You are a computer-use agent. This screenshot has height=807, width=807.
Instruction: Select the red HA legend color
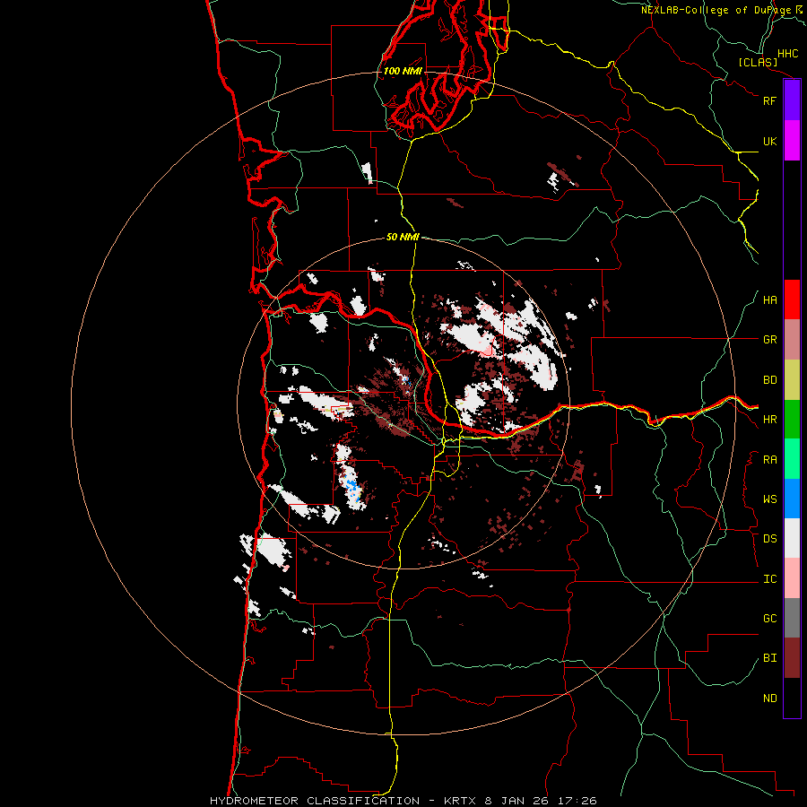tap(792, 299)
